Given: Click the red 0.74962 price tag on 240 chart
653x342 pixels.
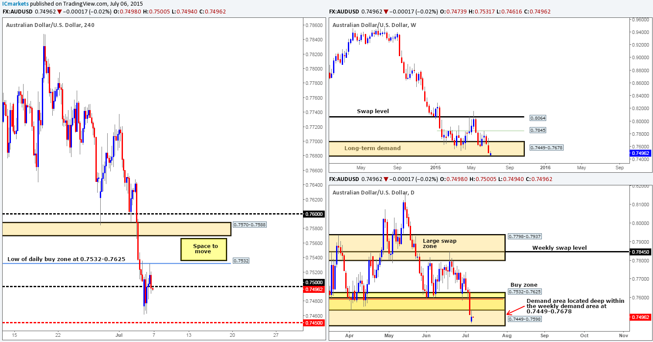Looking at the screenshot, I should (x=313, y=288).
